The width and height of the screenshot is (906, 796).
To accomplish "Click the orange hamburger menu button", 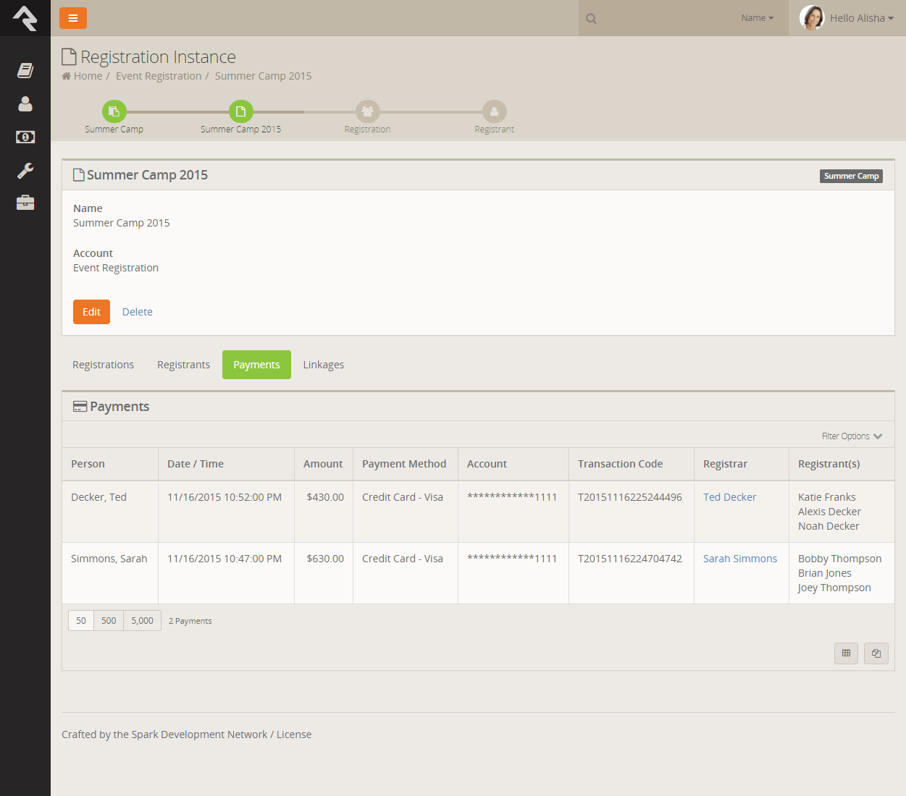I will click(x=73, y=18).
